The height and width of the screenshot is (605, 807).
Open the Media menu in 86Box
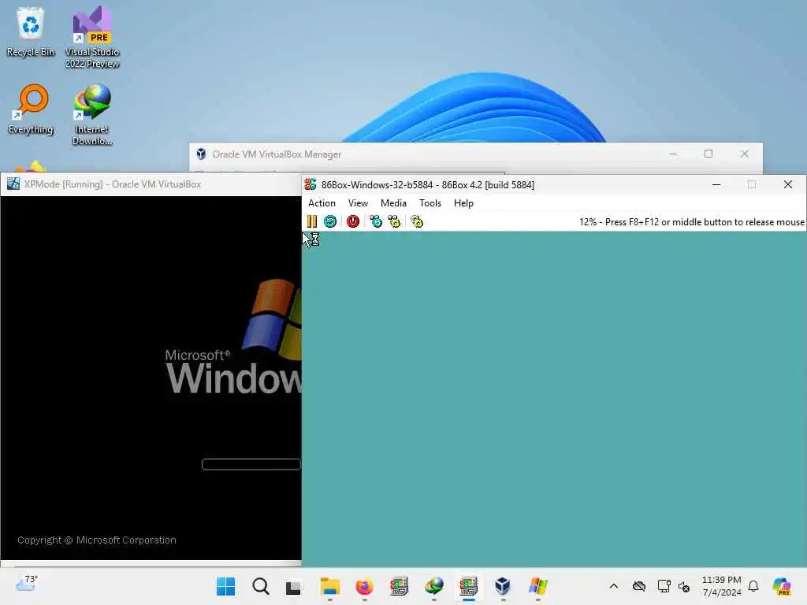click(x=394, y=203)
